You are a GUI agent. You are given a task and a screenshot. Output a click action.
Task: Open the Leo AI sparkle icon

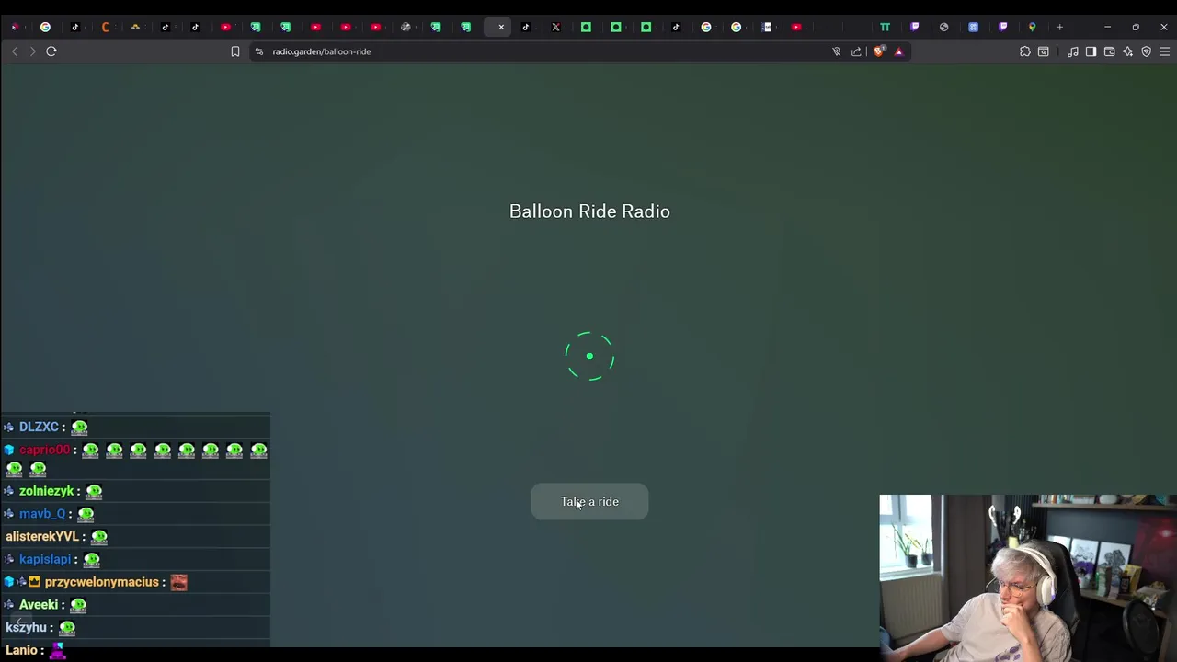pyautogui.click(x=1128, y=51)
